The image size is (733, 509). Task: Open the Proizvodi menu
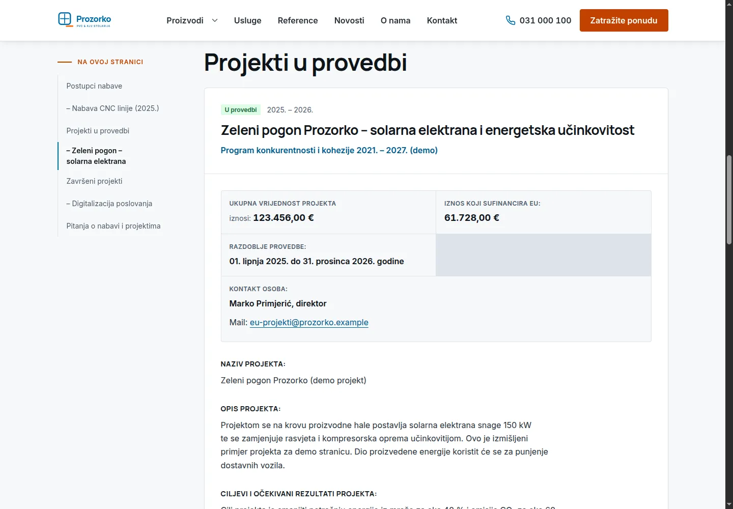(185, 20)
